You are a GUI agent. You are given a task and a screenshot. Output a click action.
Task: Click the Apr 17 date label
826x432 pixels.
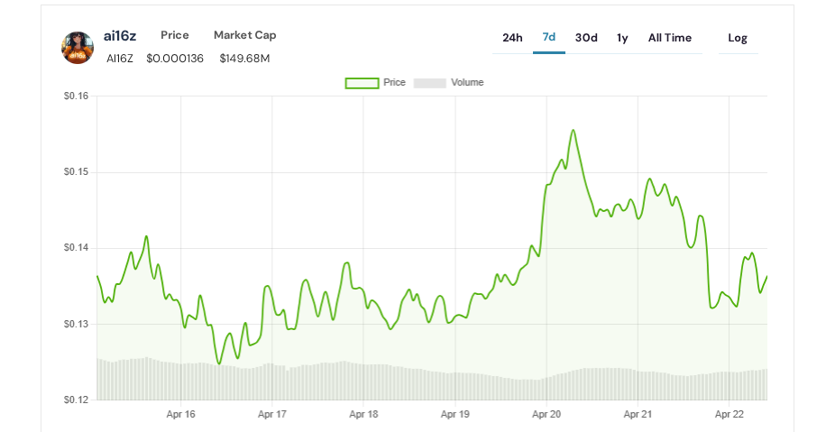[272, 414]
